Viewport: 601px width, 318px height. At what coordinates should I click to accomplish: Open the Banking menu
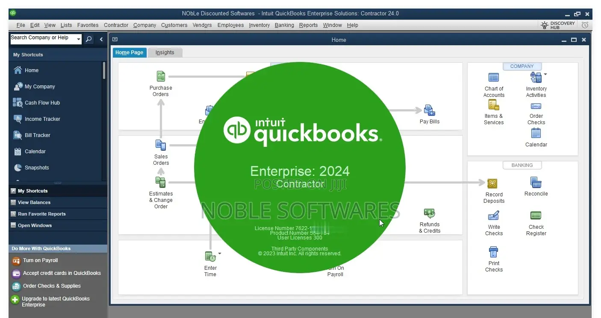284,25
